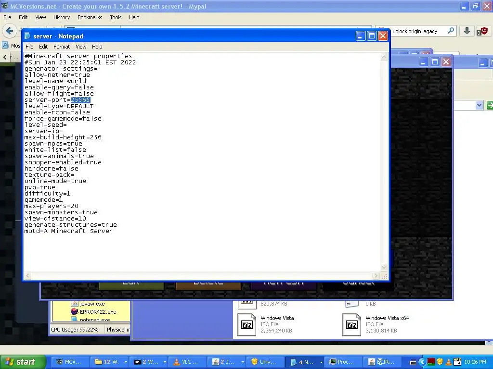
Task: Open the address dropdown arrow in background window
Action: [479, 105]
